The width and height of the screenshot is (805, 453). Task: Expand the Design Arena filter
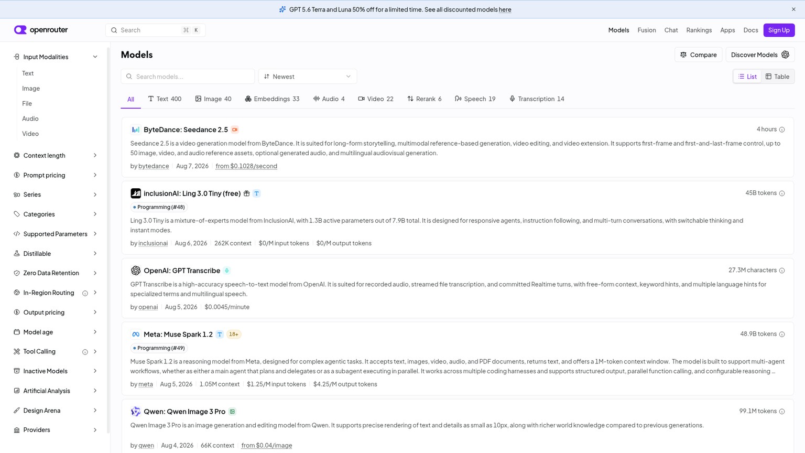click(x=56, y=411)
